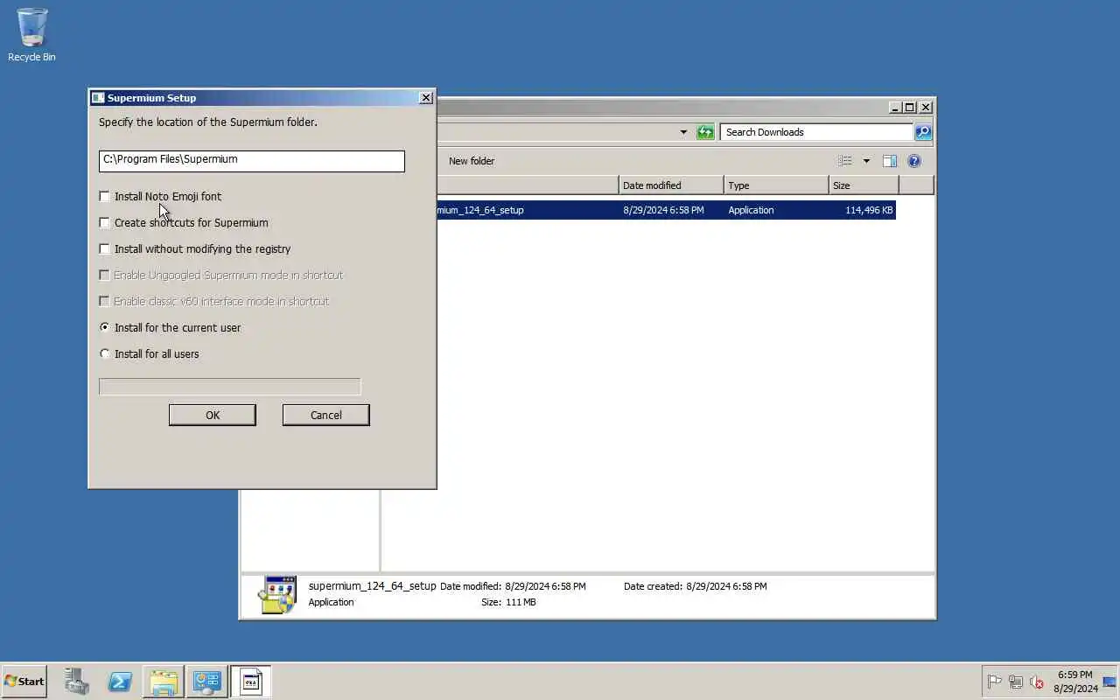Select the supermium_124_64_setup file row
Viewport: 1120px width, 700px height.
(x=666, y=210)
